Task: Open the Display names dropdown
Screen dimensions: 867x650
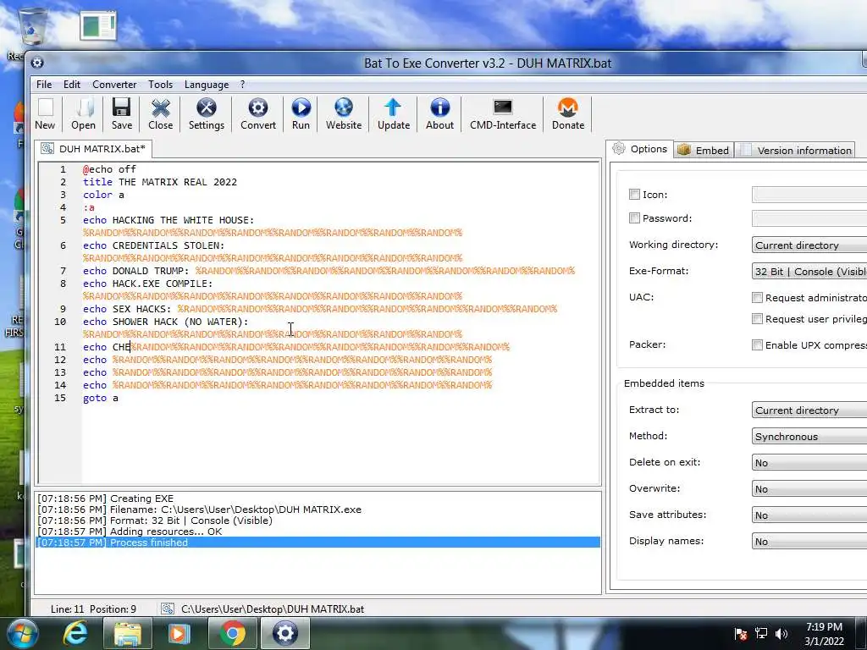Action: 809,541
